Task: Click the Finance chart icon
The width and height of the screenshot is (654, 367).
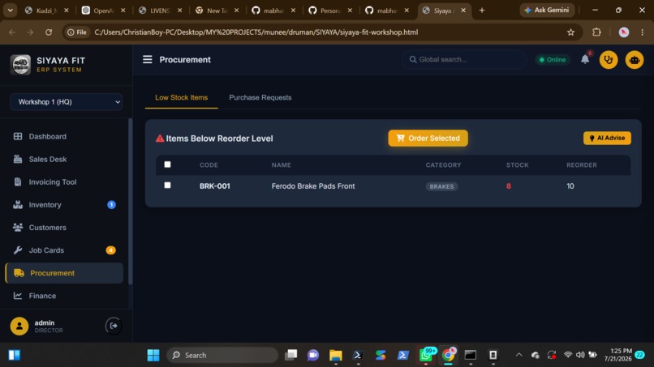Action: (18, 296)
